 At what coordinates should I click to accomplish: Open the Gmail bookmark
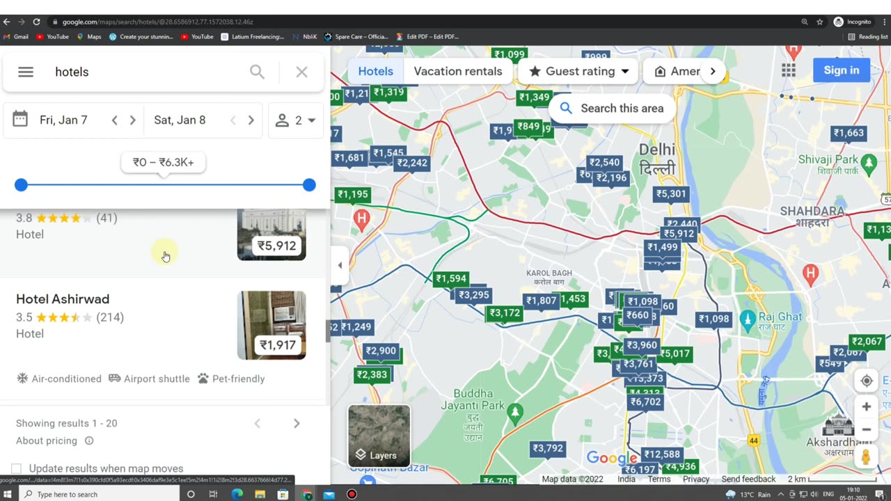pos(15,36)
